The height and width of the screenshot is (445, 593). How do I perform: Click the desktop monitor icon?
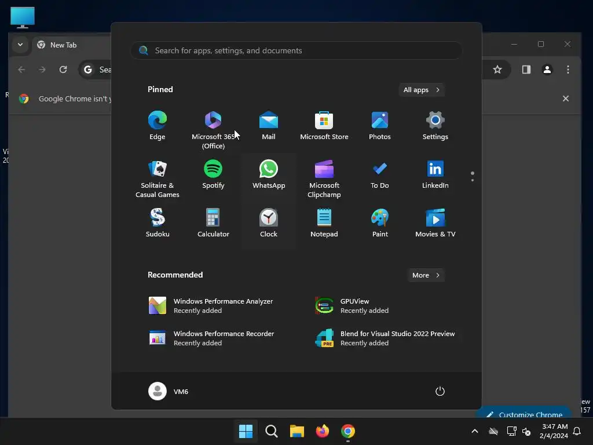[x=23, y=17]
